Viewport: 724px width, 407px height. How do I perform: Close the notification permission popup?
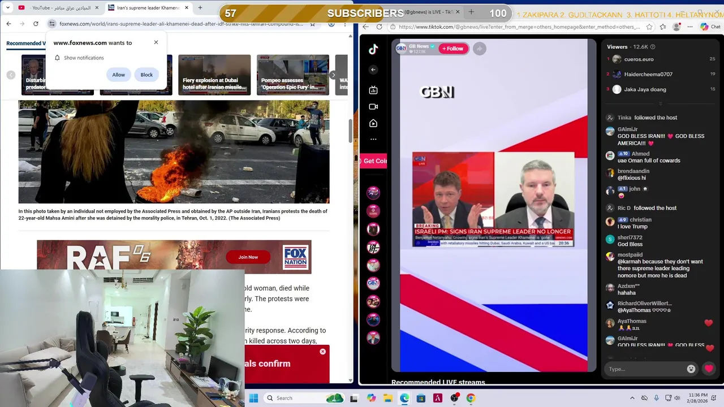[x=156, y=42]
